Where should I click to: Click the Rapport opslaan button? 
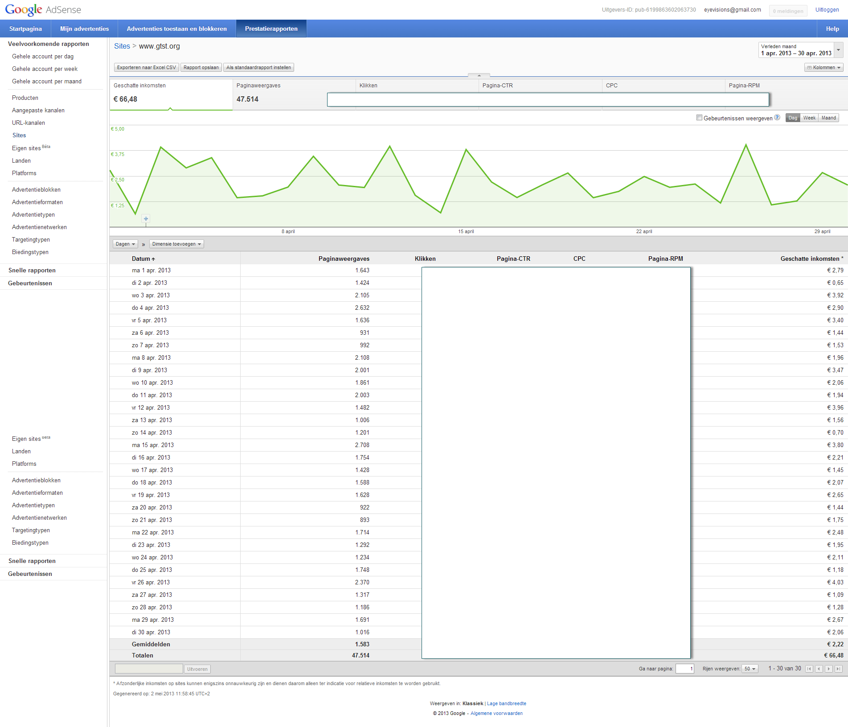(201, 68)
